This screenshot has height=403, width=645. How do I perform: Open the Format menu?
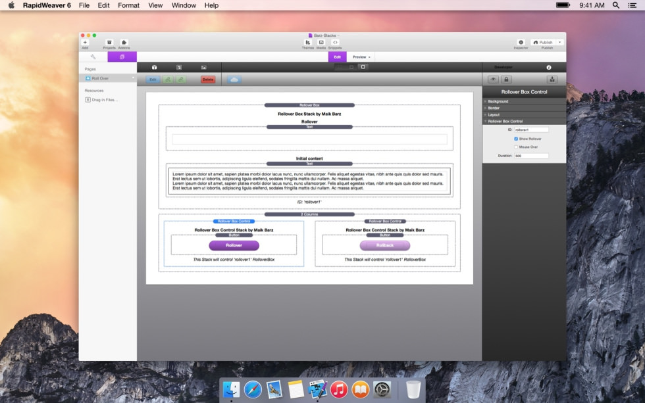tap(129, 5)
